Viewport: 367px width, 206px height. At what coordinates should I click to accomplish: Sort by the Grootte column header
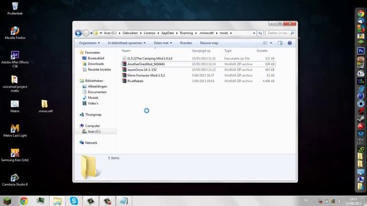262,51
